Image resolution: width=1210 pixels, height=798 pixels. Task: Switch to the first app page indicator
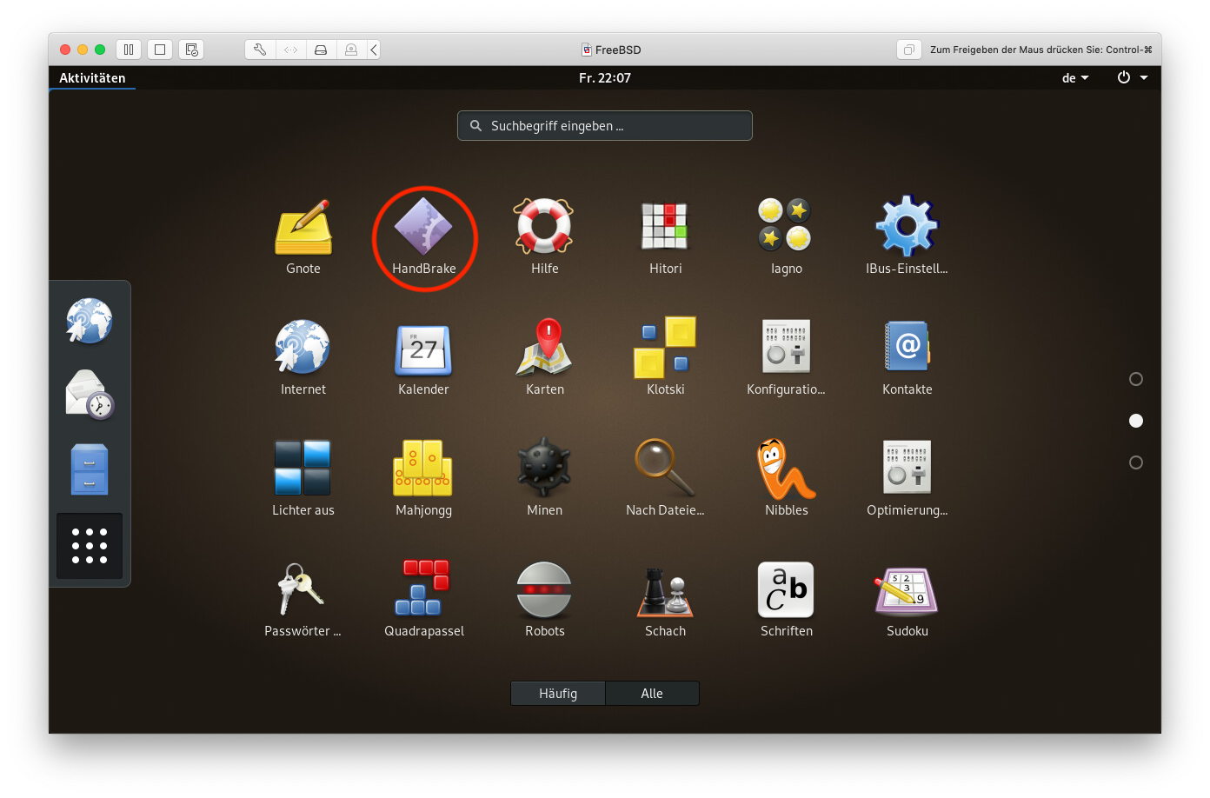pos(1135,379)
